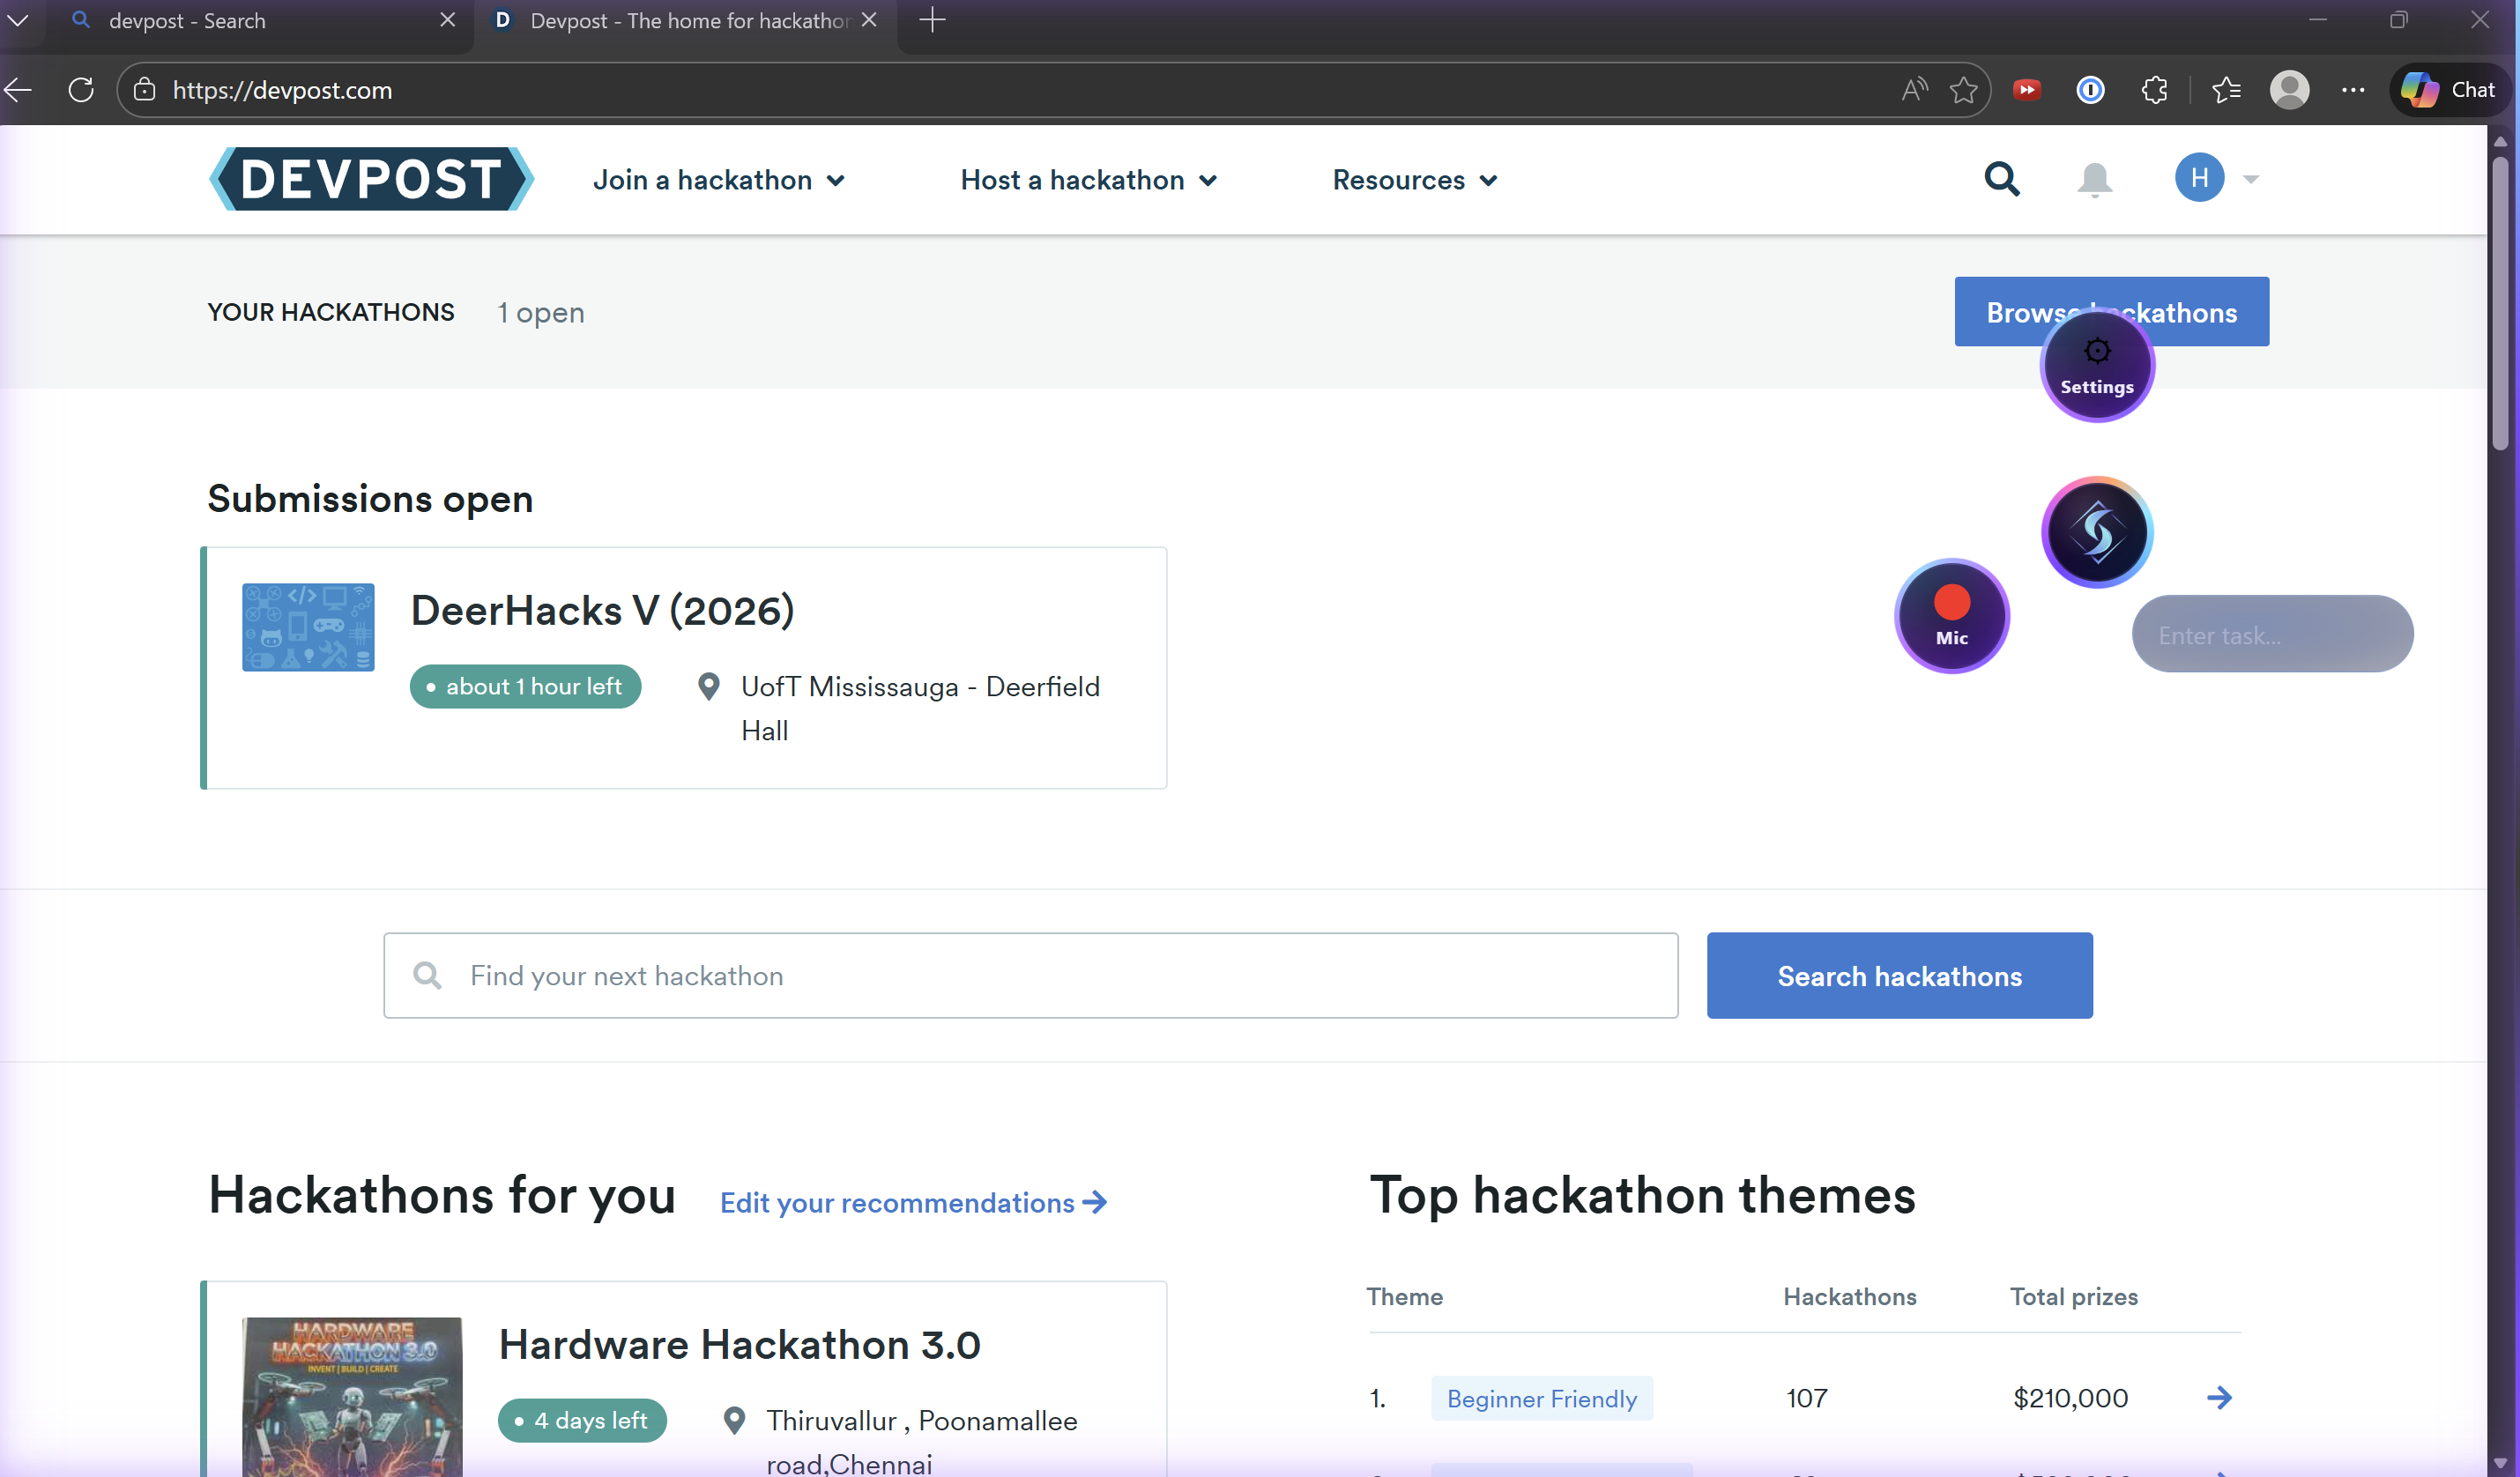Click the swirl assistant orb icon
The image size is (2520, 1477).
point(2096,532)
